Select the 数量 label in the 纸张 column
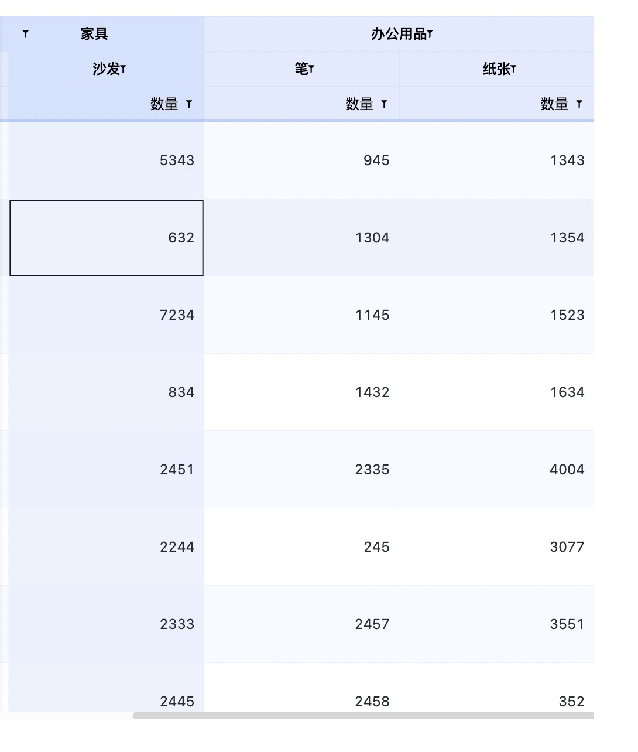Viewport: 638px width, 752px height. (555, 104)
